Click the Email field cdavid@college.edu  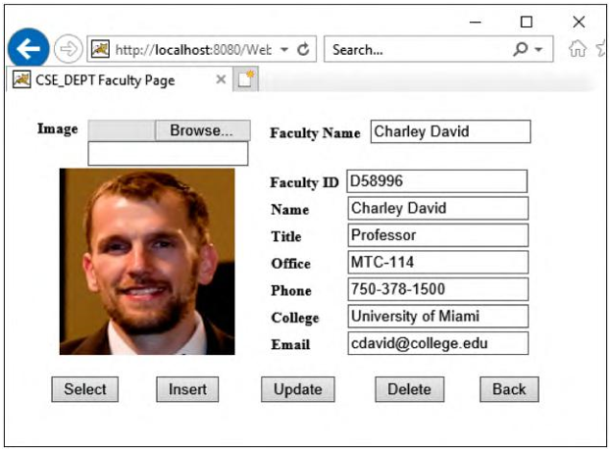click(437, 343)
